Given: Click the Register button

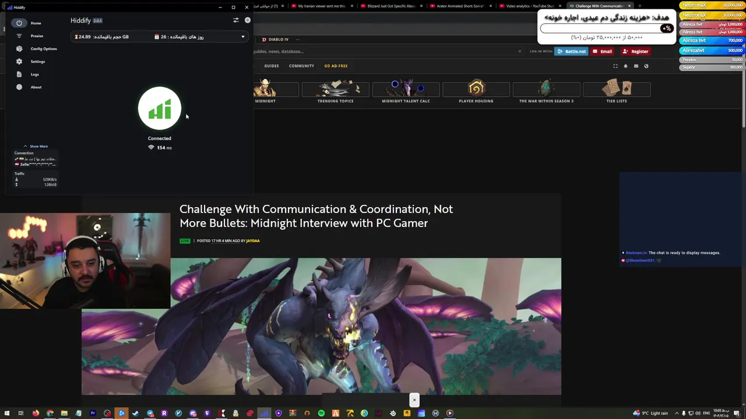Looking at the screenshot, I should pyautogui.click(x=635, y=51).
